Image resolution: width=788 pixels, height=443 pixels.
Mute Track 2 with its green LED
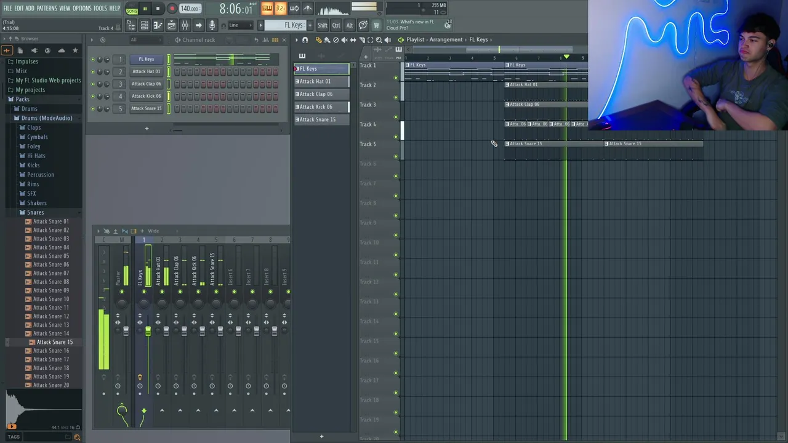(396, 97)
